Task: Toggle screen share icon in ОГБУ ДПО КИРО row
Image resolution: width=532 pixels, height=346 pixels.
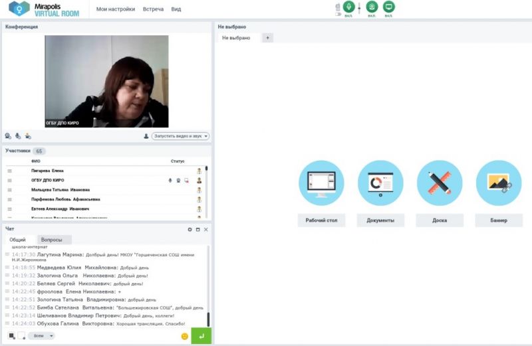Action: [x=186, y=180]
